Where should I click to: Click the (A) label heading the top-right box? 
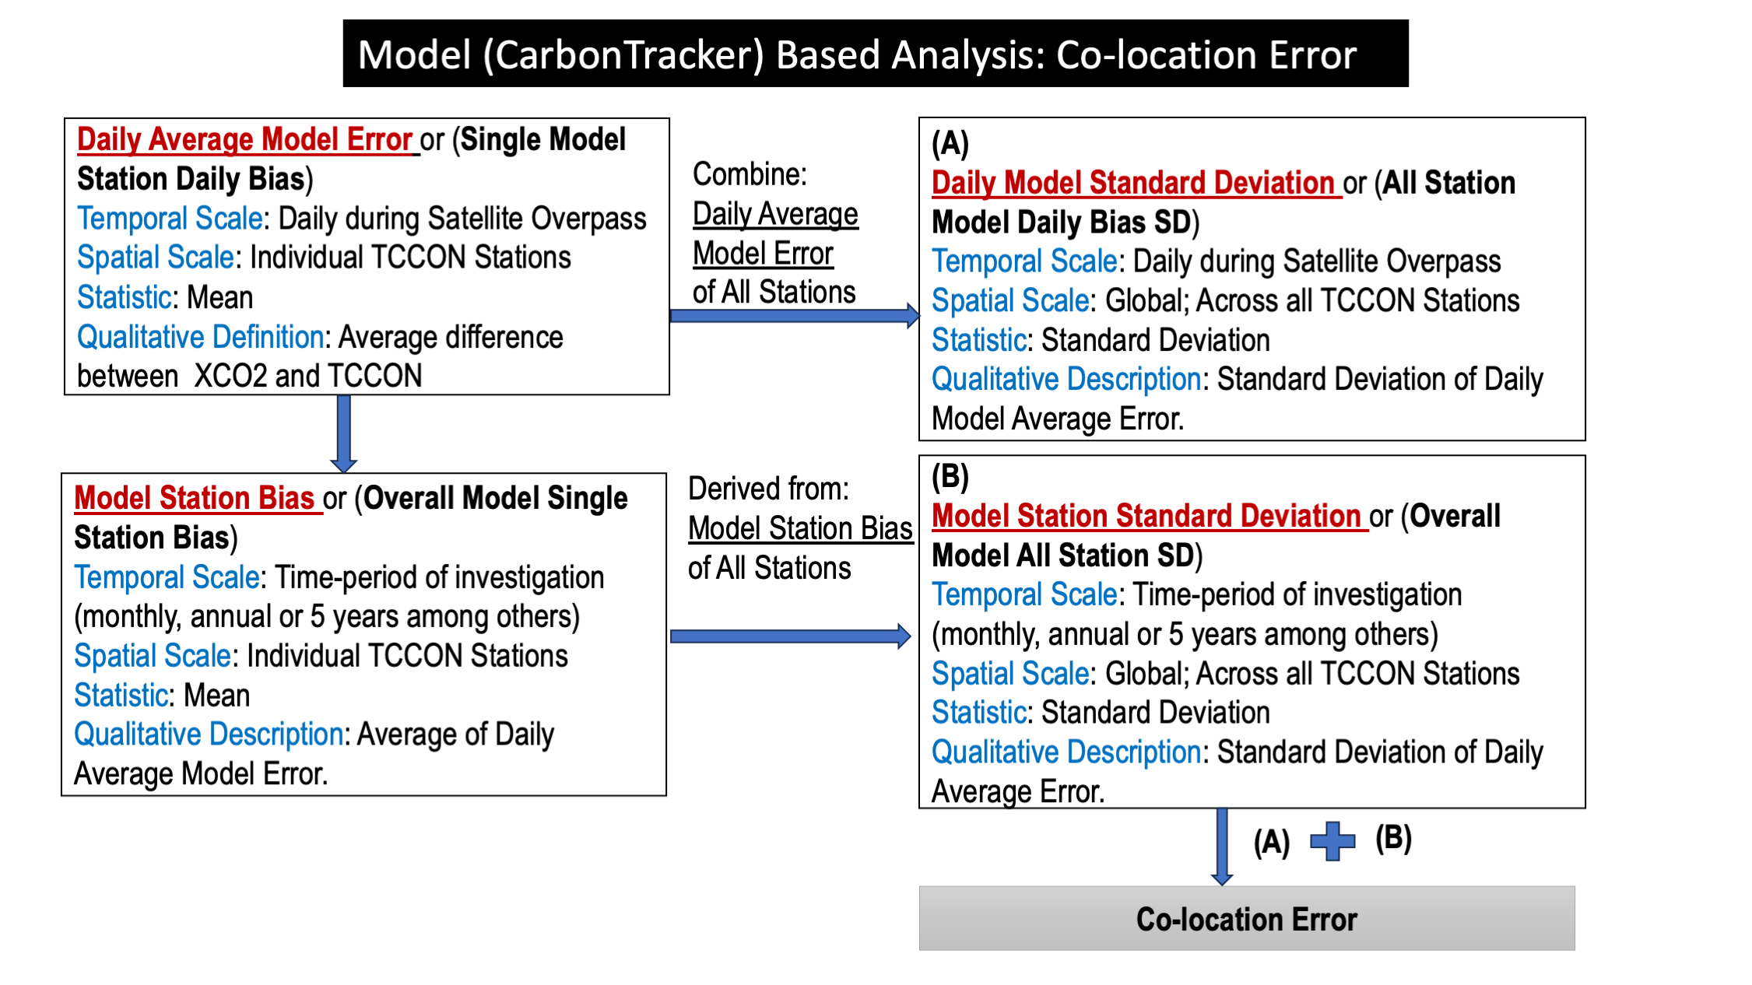pyautogui.click(x=950, y=143)
